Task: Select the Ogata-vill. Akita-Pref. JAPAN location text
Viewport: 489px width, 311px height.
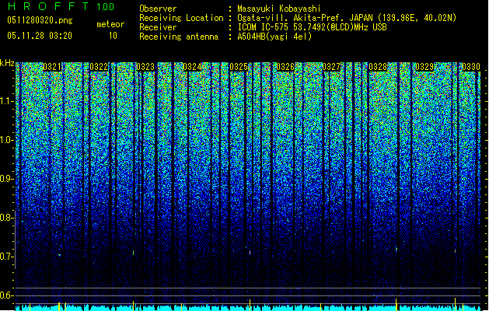Action: [347, 18]
